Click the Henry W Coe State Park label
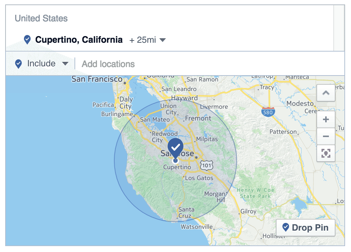 click(256, 193)
